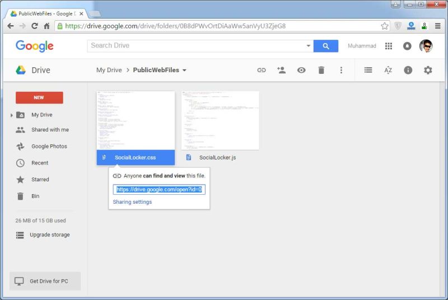
Task: Select the PublicWebFiles browser tab
Action: coord(46,13)
